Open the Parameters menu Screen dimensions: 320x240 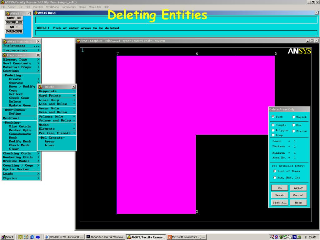tap(68, 7)
